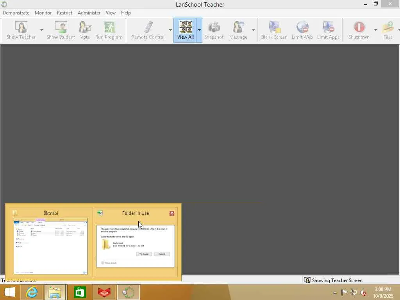The image size is (400, 300).
Task: Click the taskbar clock showing 3:00 PM
Action: pos(383,292)
